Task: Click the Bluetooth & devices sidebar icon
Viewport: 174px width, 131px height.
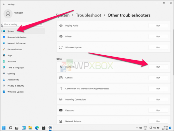Action: pos(4,37)
